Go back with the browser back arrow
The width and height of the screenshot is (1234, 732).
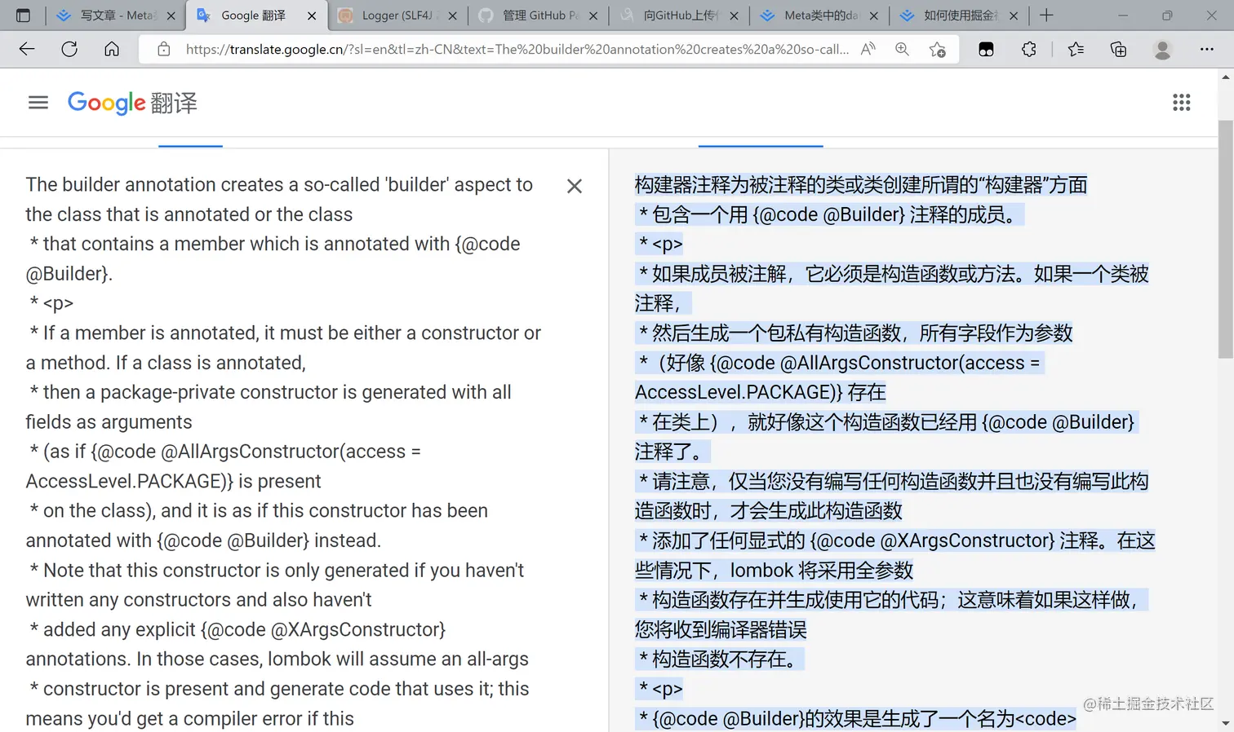click(x=27, y=49)
